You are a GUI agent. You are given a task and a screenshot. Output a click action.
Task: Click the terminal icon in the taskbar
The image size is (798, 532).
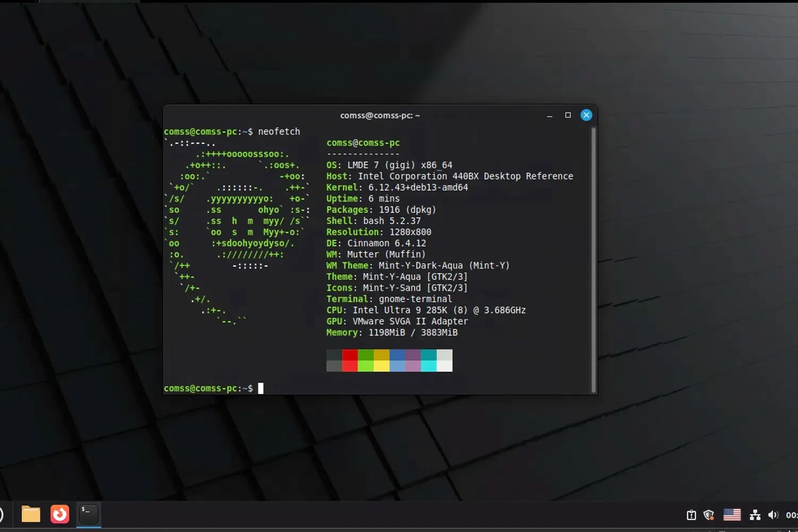pyautogui.click(x=88, y=514)
